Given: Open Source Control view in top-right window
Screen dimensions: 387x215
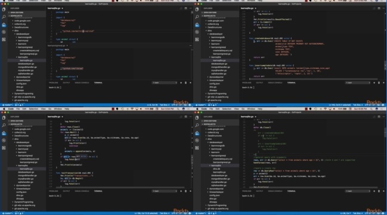Looking at the screenshot, I should 197,24.
